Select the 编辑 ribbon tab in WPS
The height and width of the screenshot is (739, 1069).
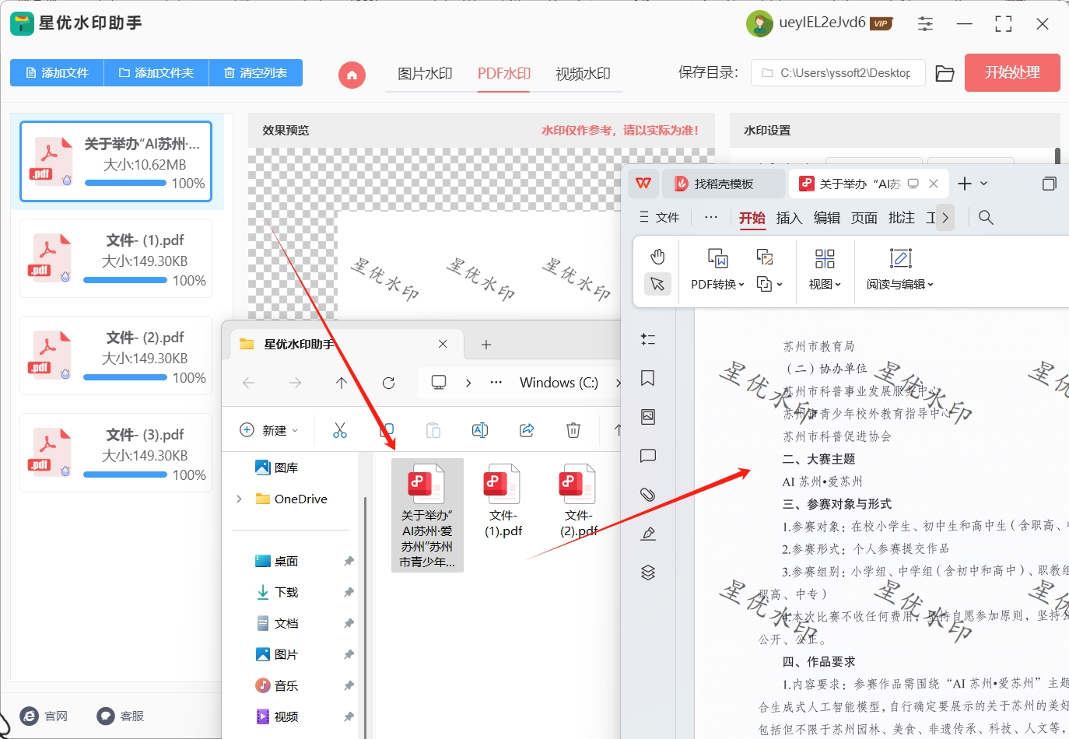[826, 218]
